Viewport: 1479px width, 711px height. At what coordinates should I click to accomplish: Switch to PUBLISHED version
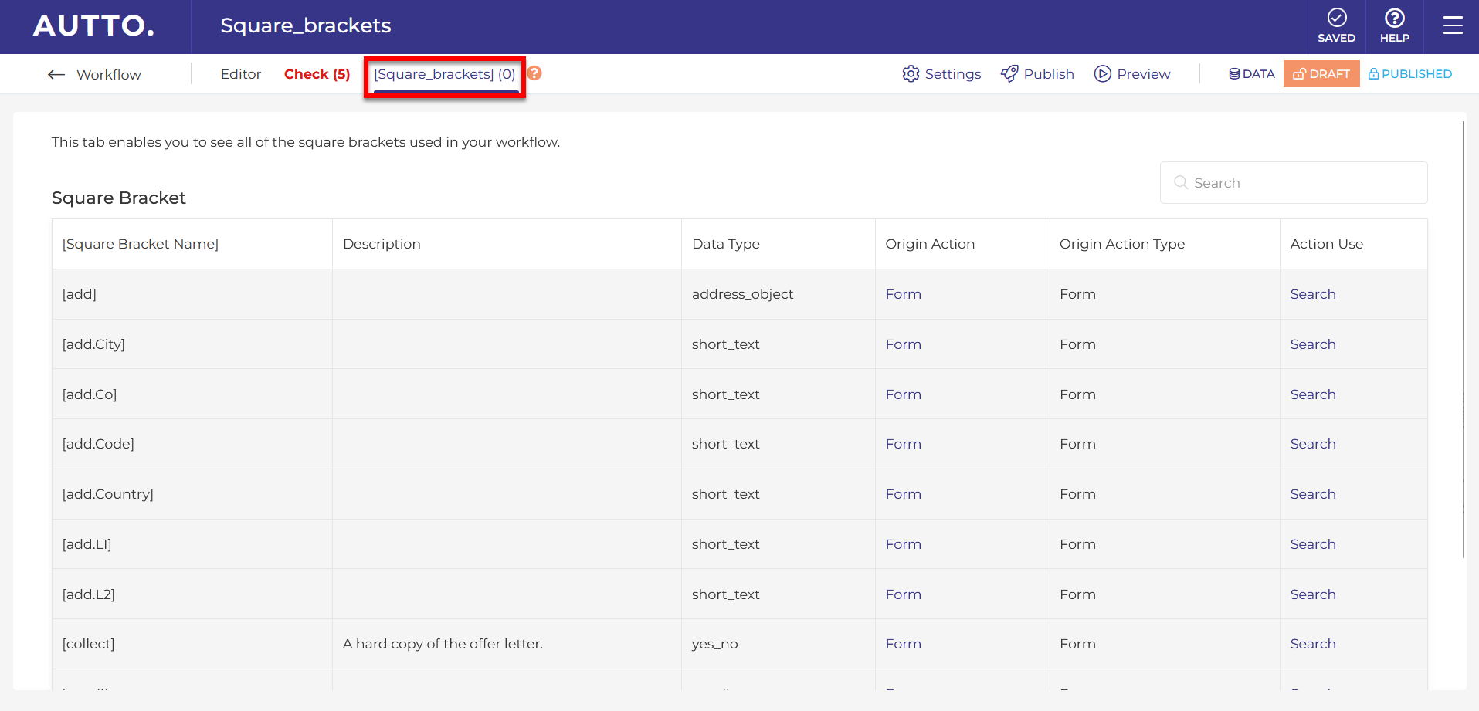(x=1409, y=74)
